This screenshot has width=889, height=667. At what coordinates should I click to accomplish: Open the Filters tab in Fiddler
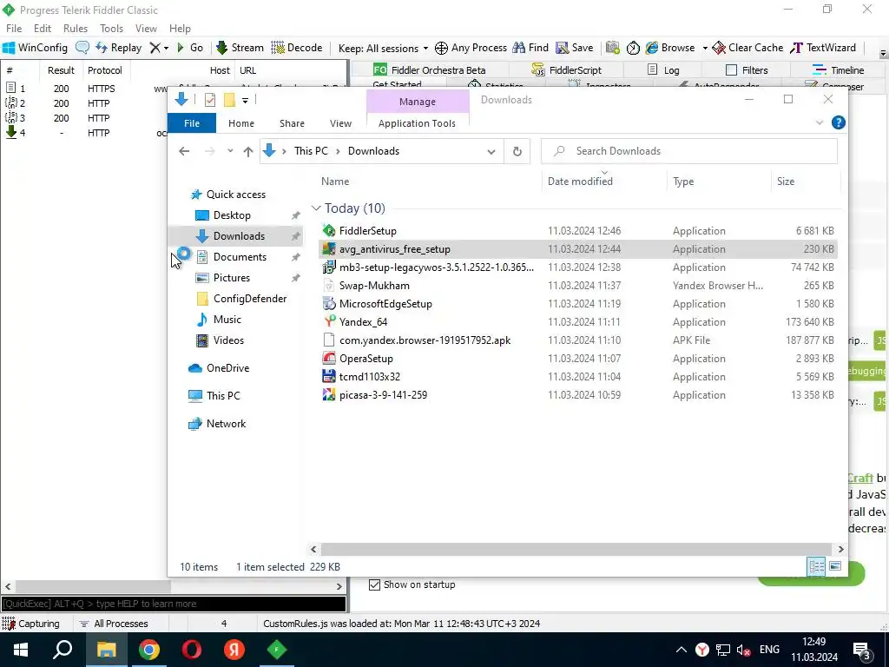coord(747,69)
